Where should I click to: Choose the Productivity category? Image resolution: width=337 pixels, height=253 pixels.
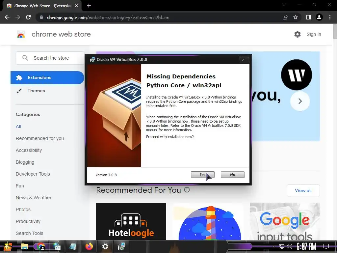click(x=28, y=221)
